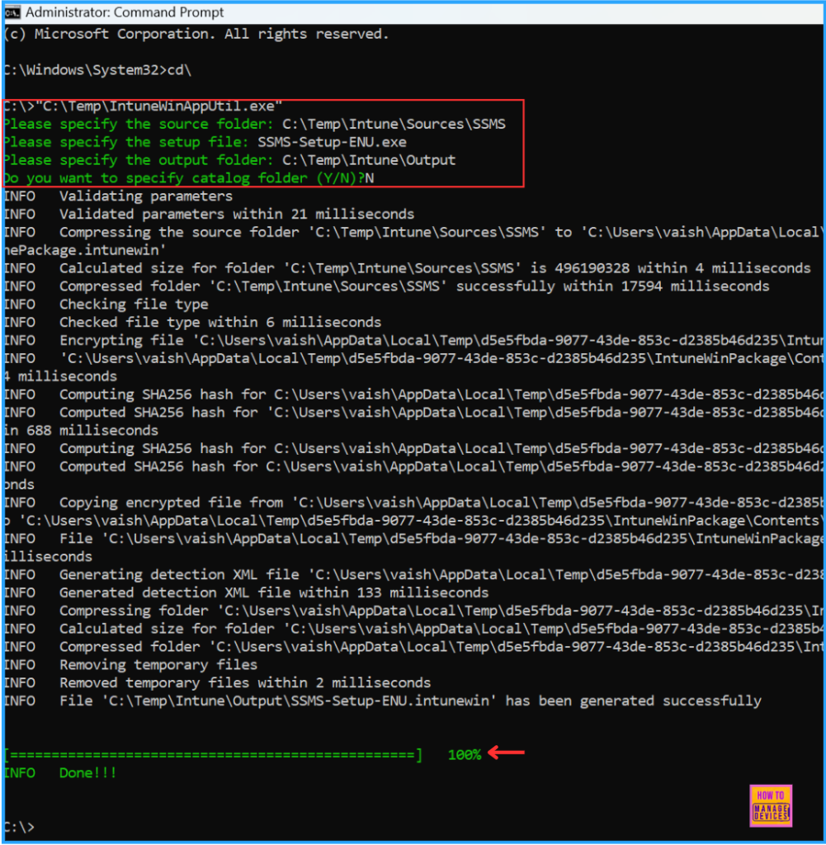826x845 pixels.
Task: Click the 'C:\Windows\System32>cd\' command line
Action: click(98, 70)
